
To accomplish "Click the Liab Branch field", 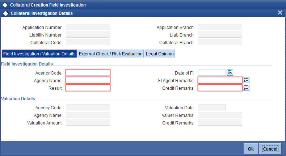I will [220, 35].
